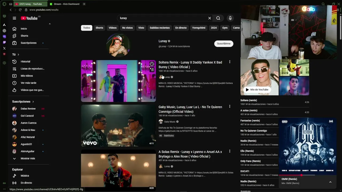Select the No vistos filter chip

127,28
